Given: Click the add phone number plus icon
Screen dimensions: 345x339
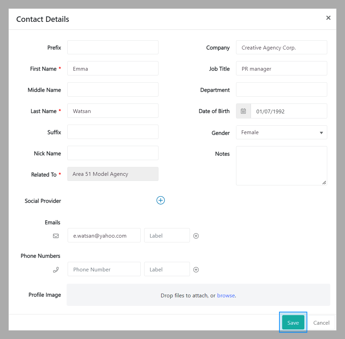Looking at the screenshot, I should (196, 269).
